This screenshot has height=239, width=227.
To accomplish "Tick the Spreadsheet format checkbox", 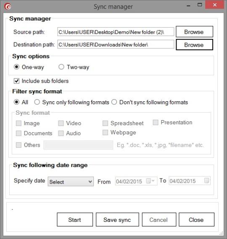I will tap(105, 123).
